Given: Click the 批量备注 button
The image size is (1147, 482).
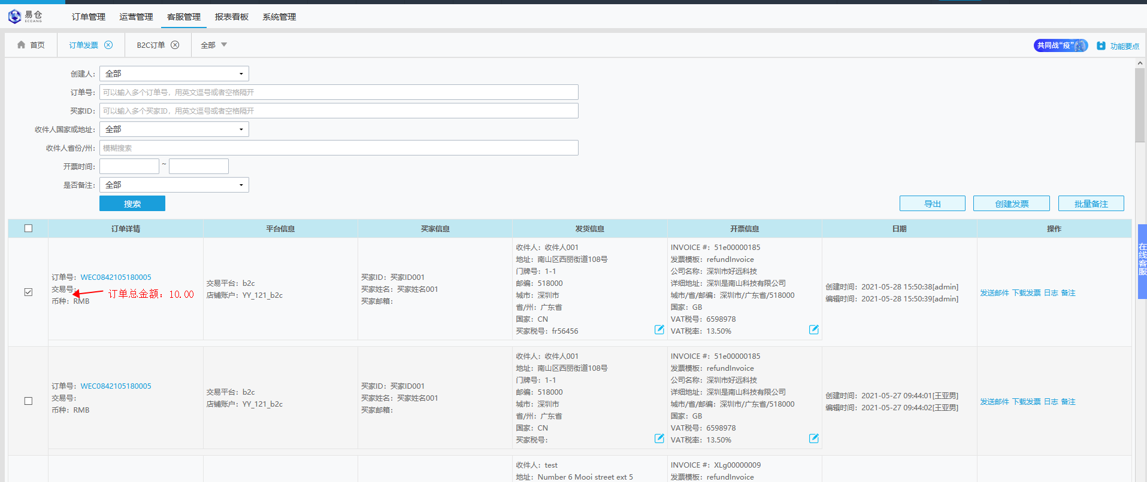Looking at the screenshot, I should (x=1091, y=204).
